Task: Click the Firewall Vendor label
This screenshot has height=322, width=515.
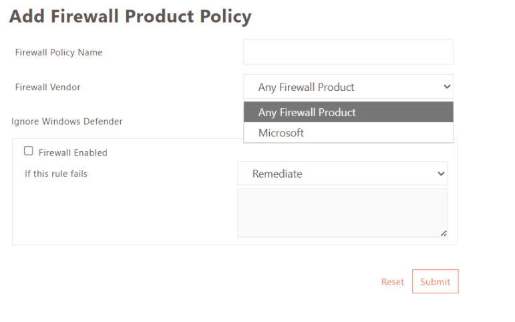Action: pyautogui.click(x=48, y=87)
